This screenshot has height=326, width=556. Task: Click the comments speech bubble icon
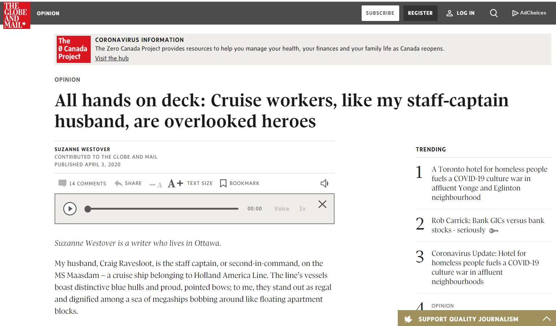click(x=62, y=183)
